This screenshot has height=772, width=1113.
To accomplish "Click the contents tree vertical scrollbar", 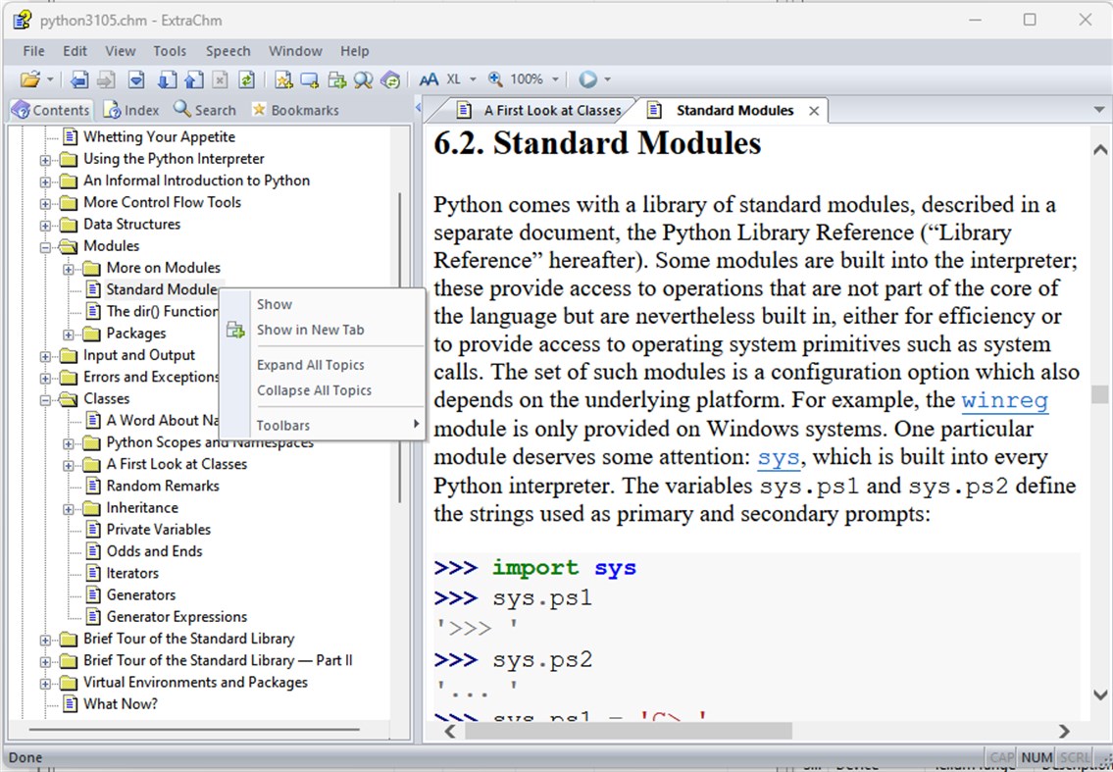I will point(400,348).
